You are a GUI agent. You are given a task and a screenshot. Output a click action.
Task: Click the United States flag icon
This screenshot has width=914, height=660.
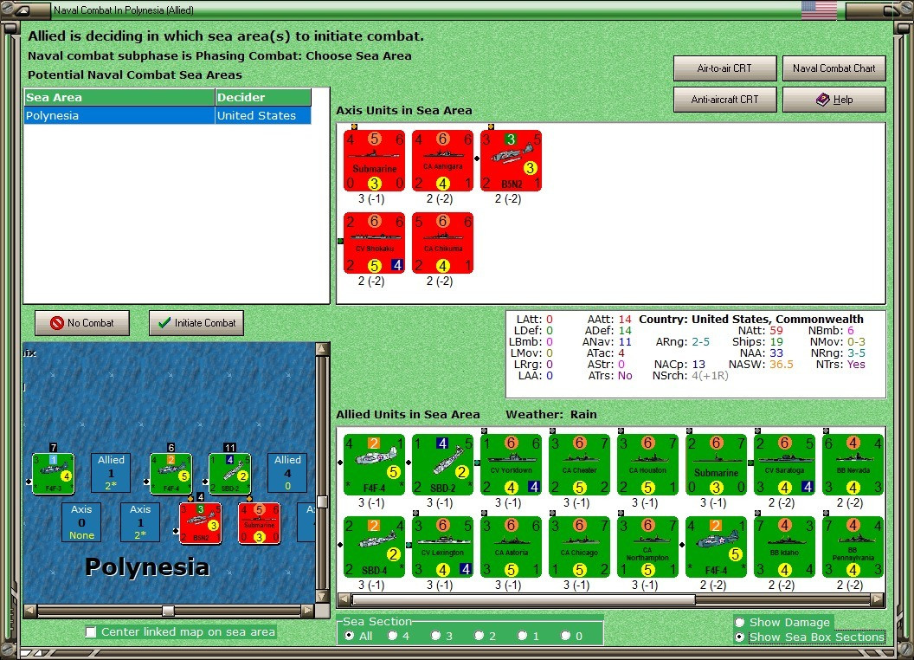[819, 10]
